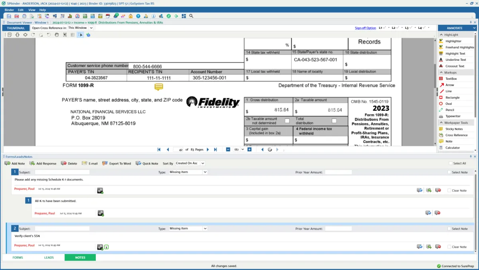Open the Calculator workpaper tool
The width and height of the screenshot is (479, 270).
(x=452, y=148)
